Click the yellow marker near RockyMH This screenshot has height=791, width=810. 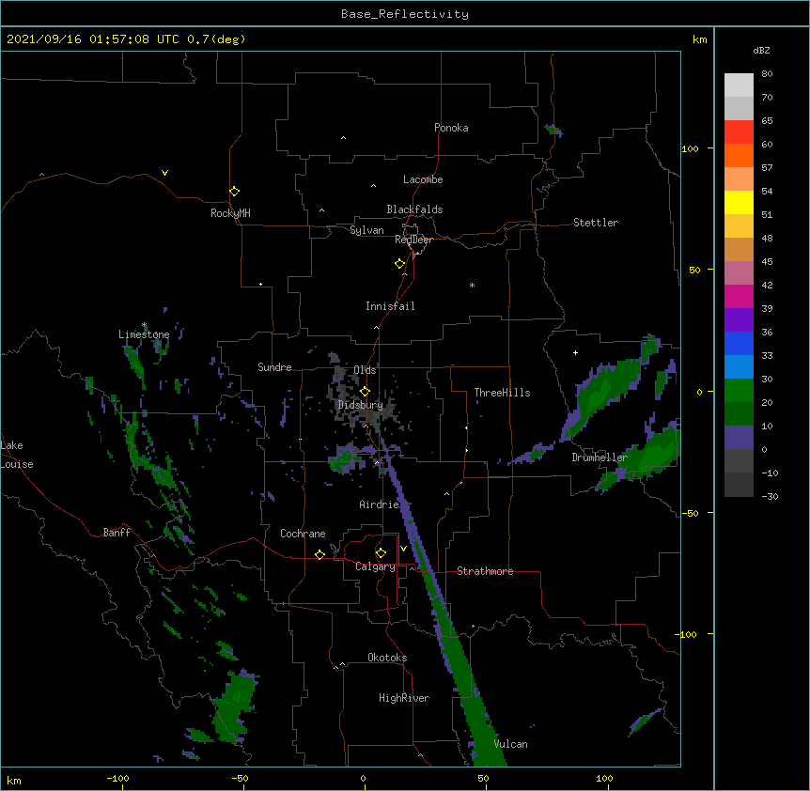click(x=235, y=192)
